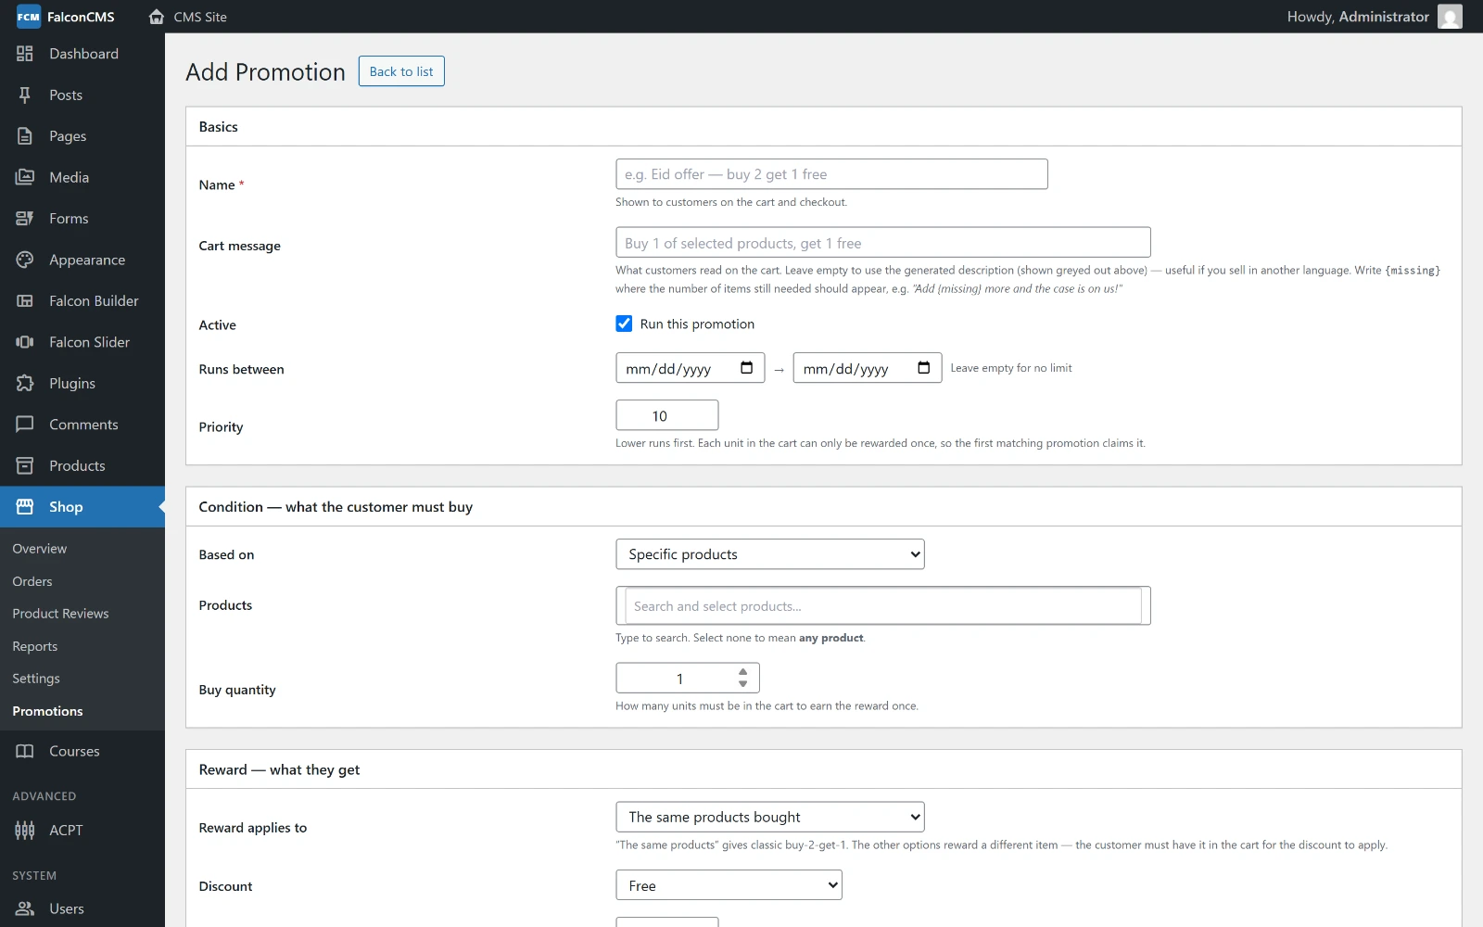Click the Runs between start date field

691,368
